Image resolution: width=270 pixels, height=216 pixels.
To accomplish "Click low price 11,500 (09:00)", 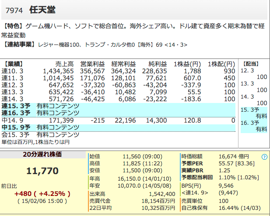I will (142, 171).
